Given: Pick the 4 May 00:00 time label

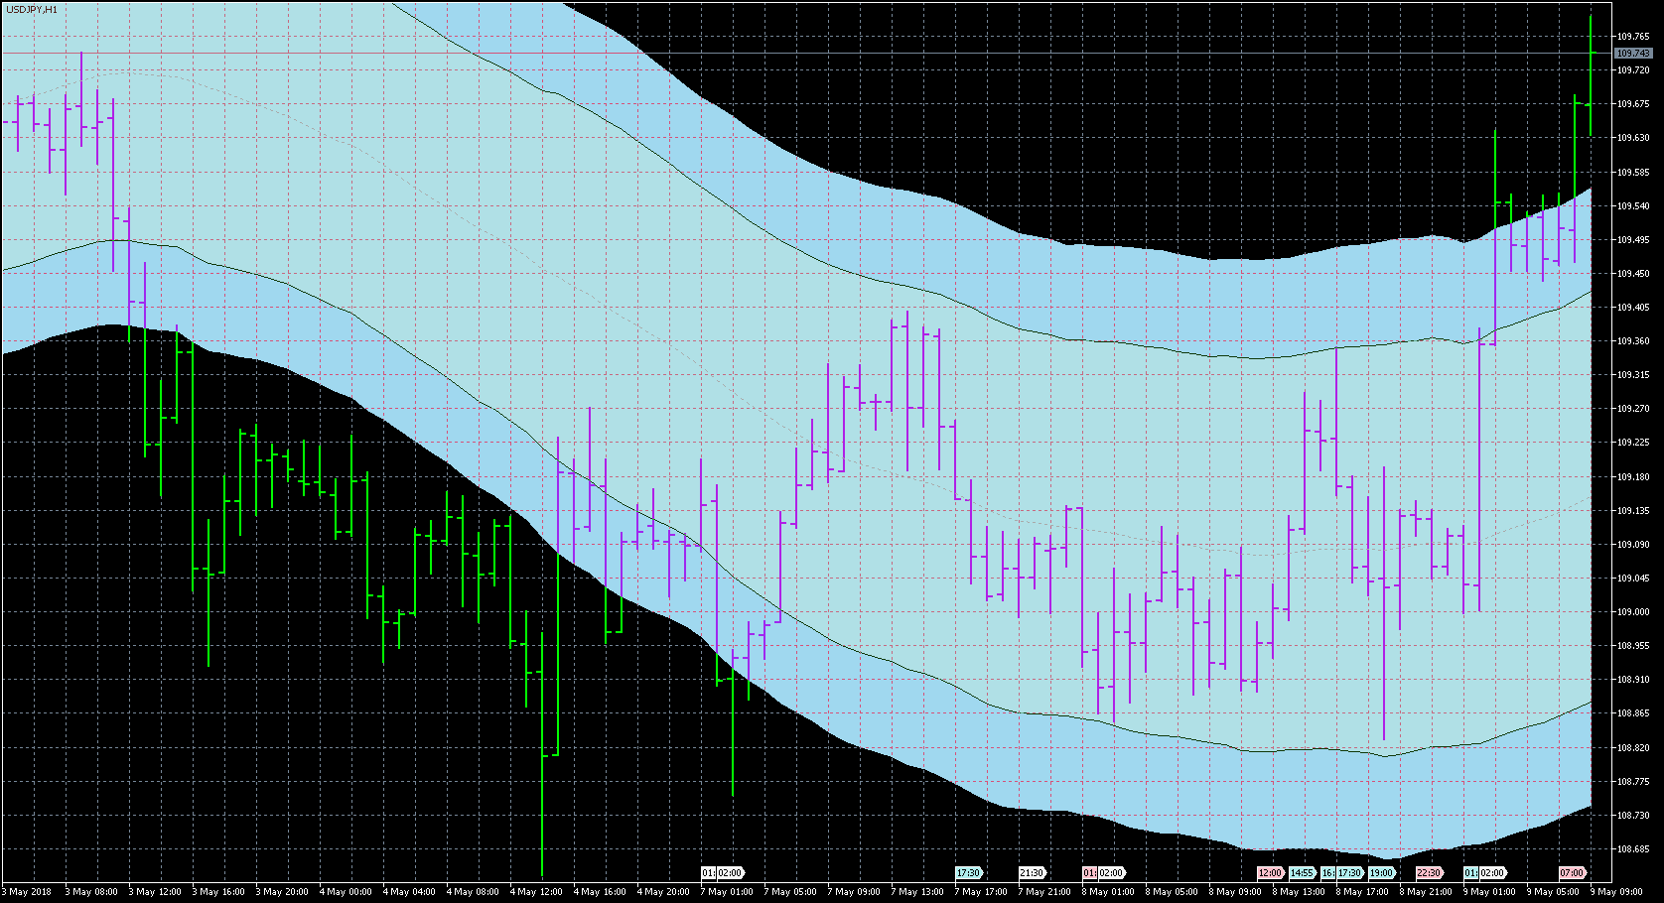Looking at the screenshot, I should point(346,891).
